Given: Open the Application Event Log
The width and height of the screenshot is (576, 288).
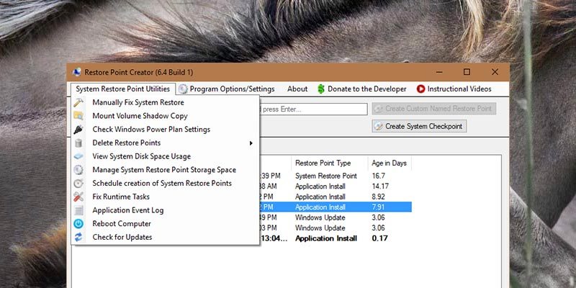Looking at the screenshot, I should [x=166, y=210].
